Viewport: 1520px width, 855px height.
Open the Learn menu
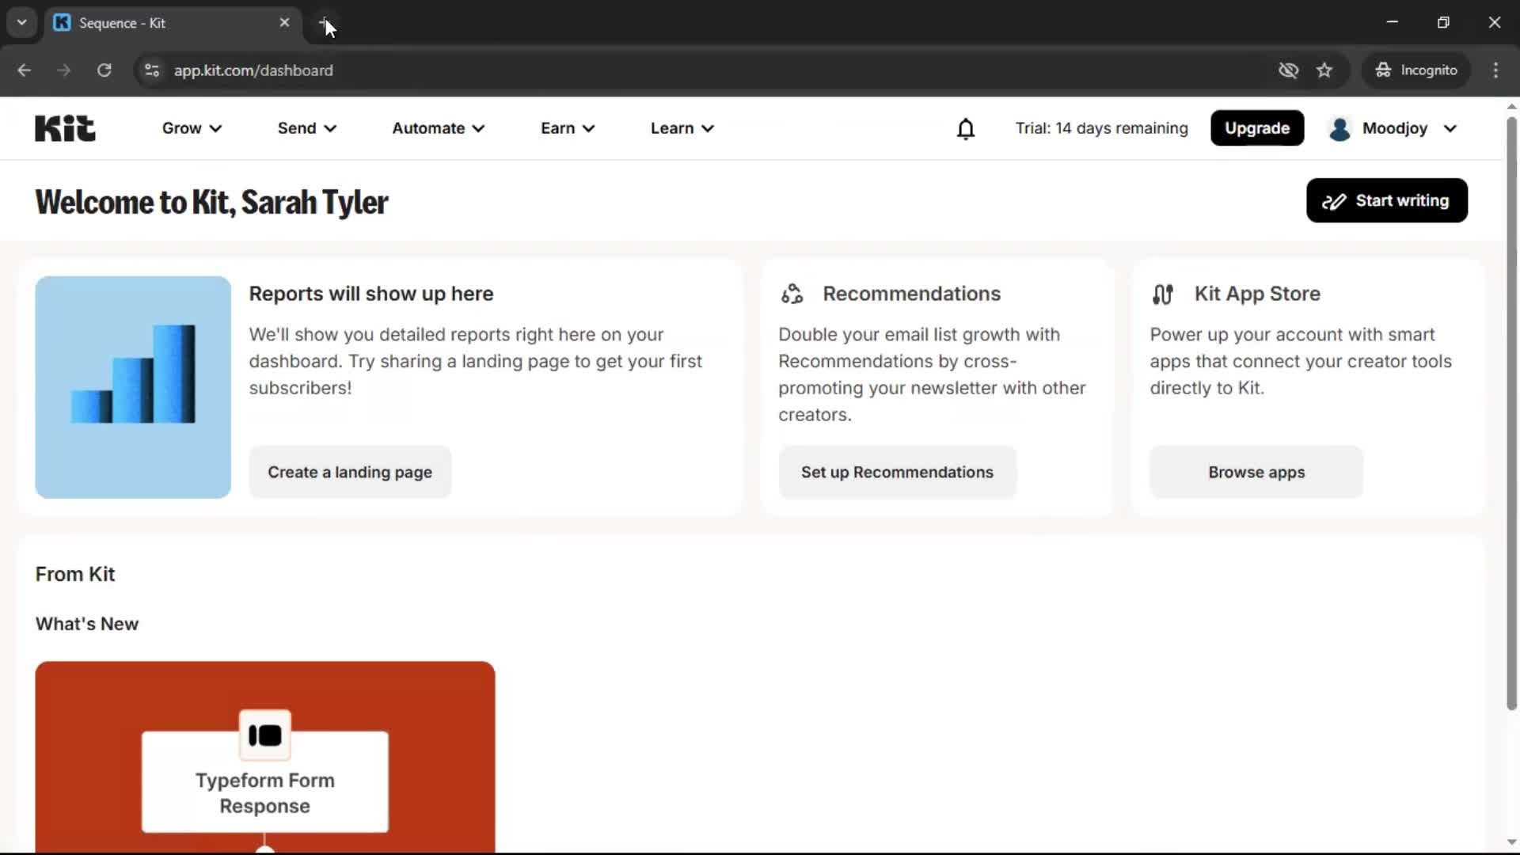coord(682,127)
